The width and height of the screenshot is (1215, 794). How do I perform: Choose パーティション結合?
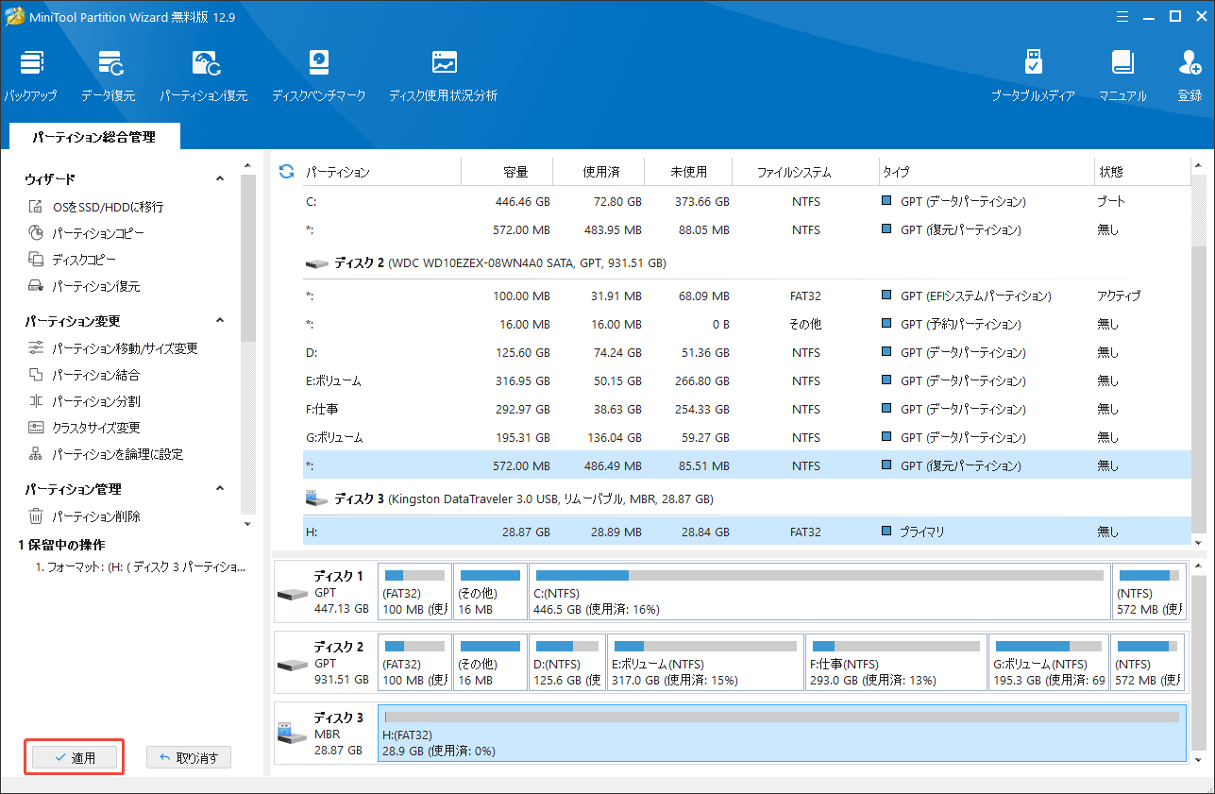pos(83,375)
